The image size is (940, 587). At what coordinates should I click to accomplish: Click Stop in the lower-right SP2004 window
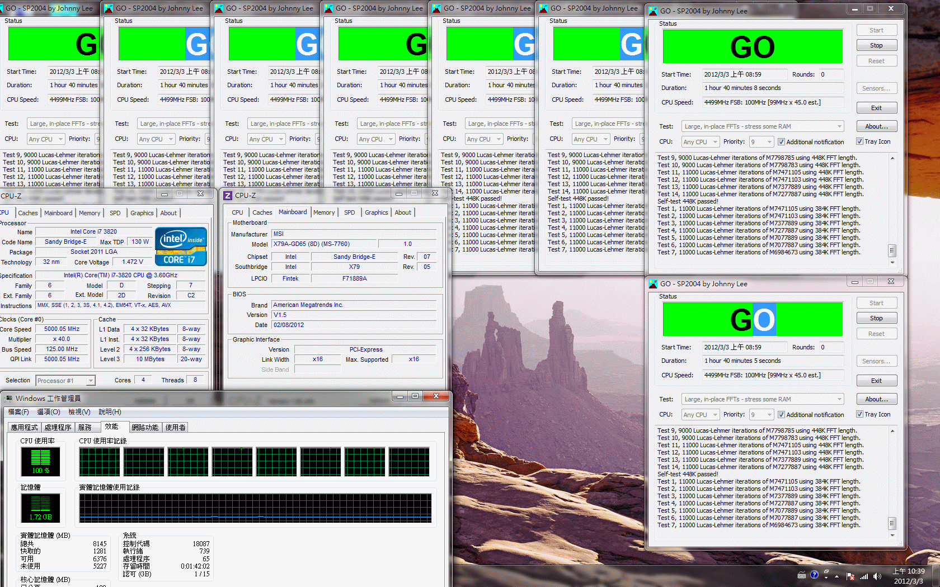point(876,318)
